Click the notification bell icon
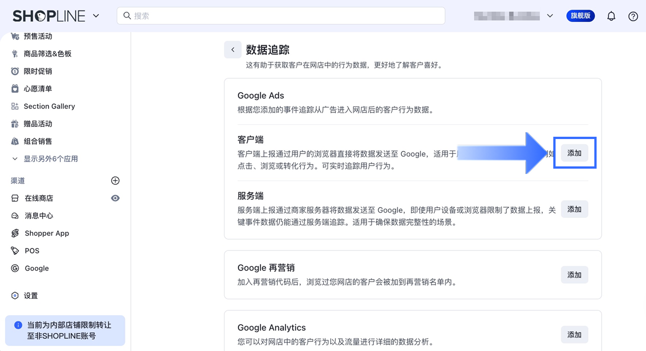The image size is (646, 351). tap(611, 16)
